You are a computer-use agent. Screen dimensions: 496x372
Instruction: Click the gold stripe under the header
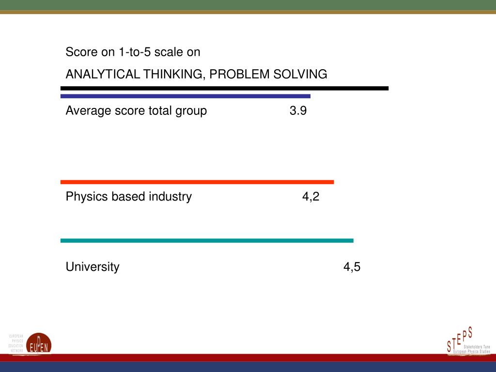point(248,12)
